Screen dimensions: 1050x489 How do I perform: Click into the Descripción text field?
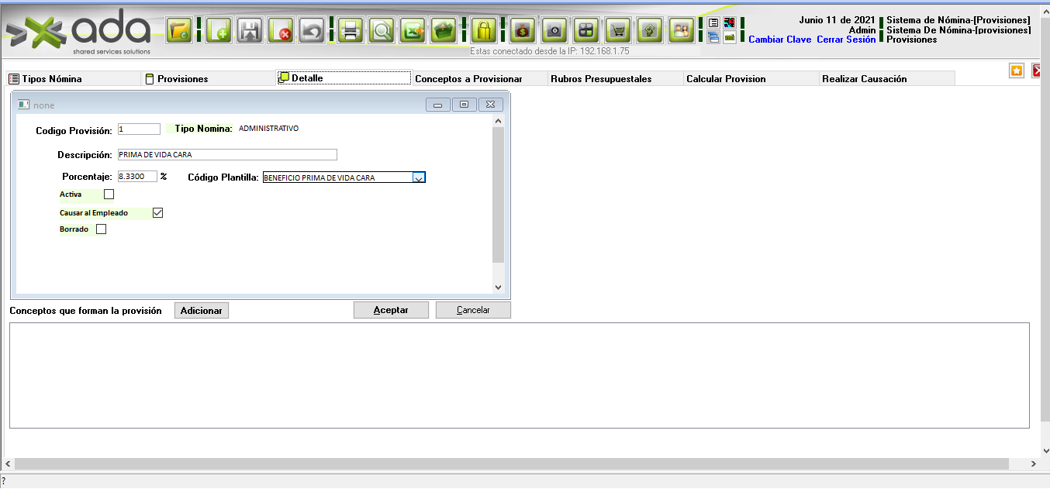tap(227, 155)
